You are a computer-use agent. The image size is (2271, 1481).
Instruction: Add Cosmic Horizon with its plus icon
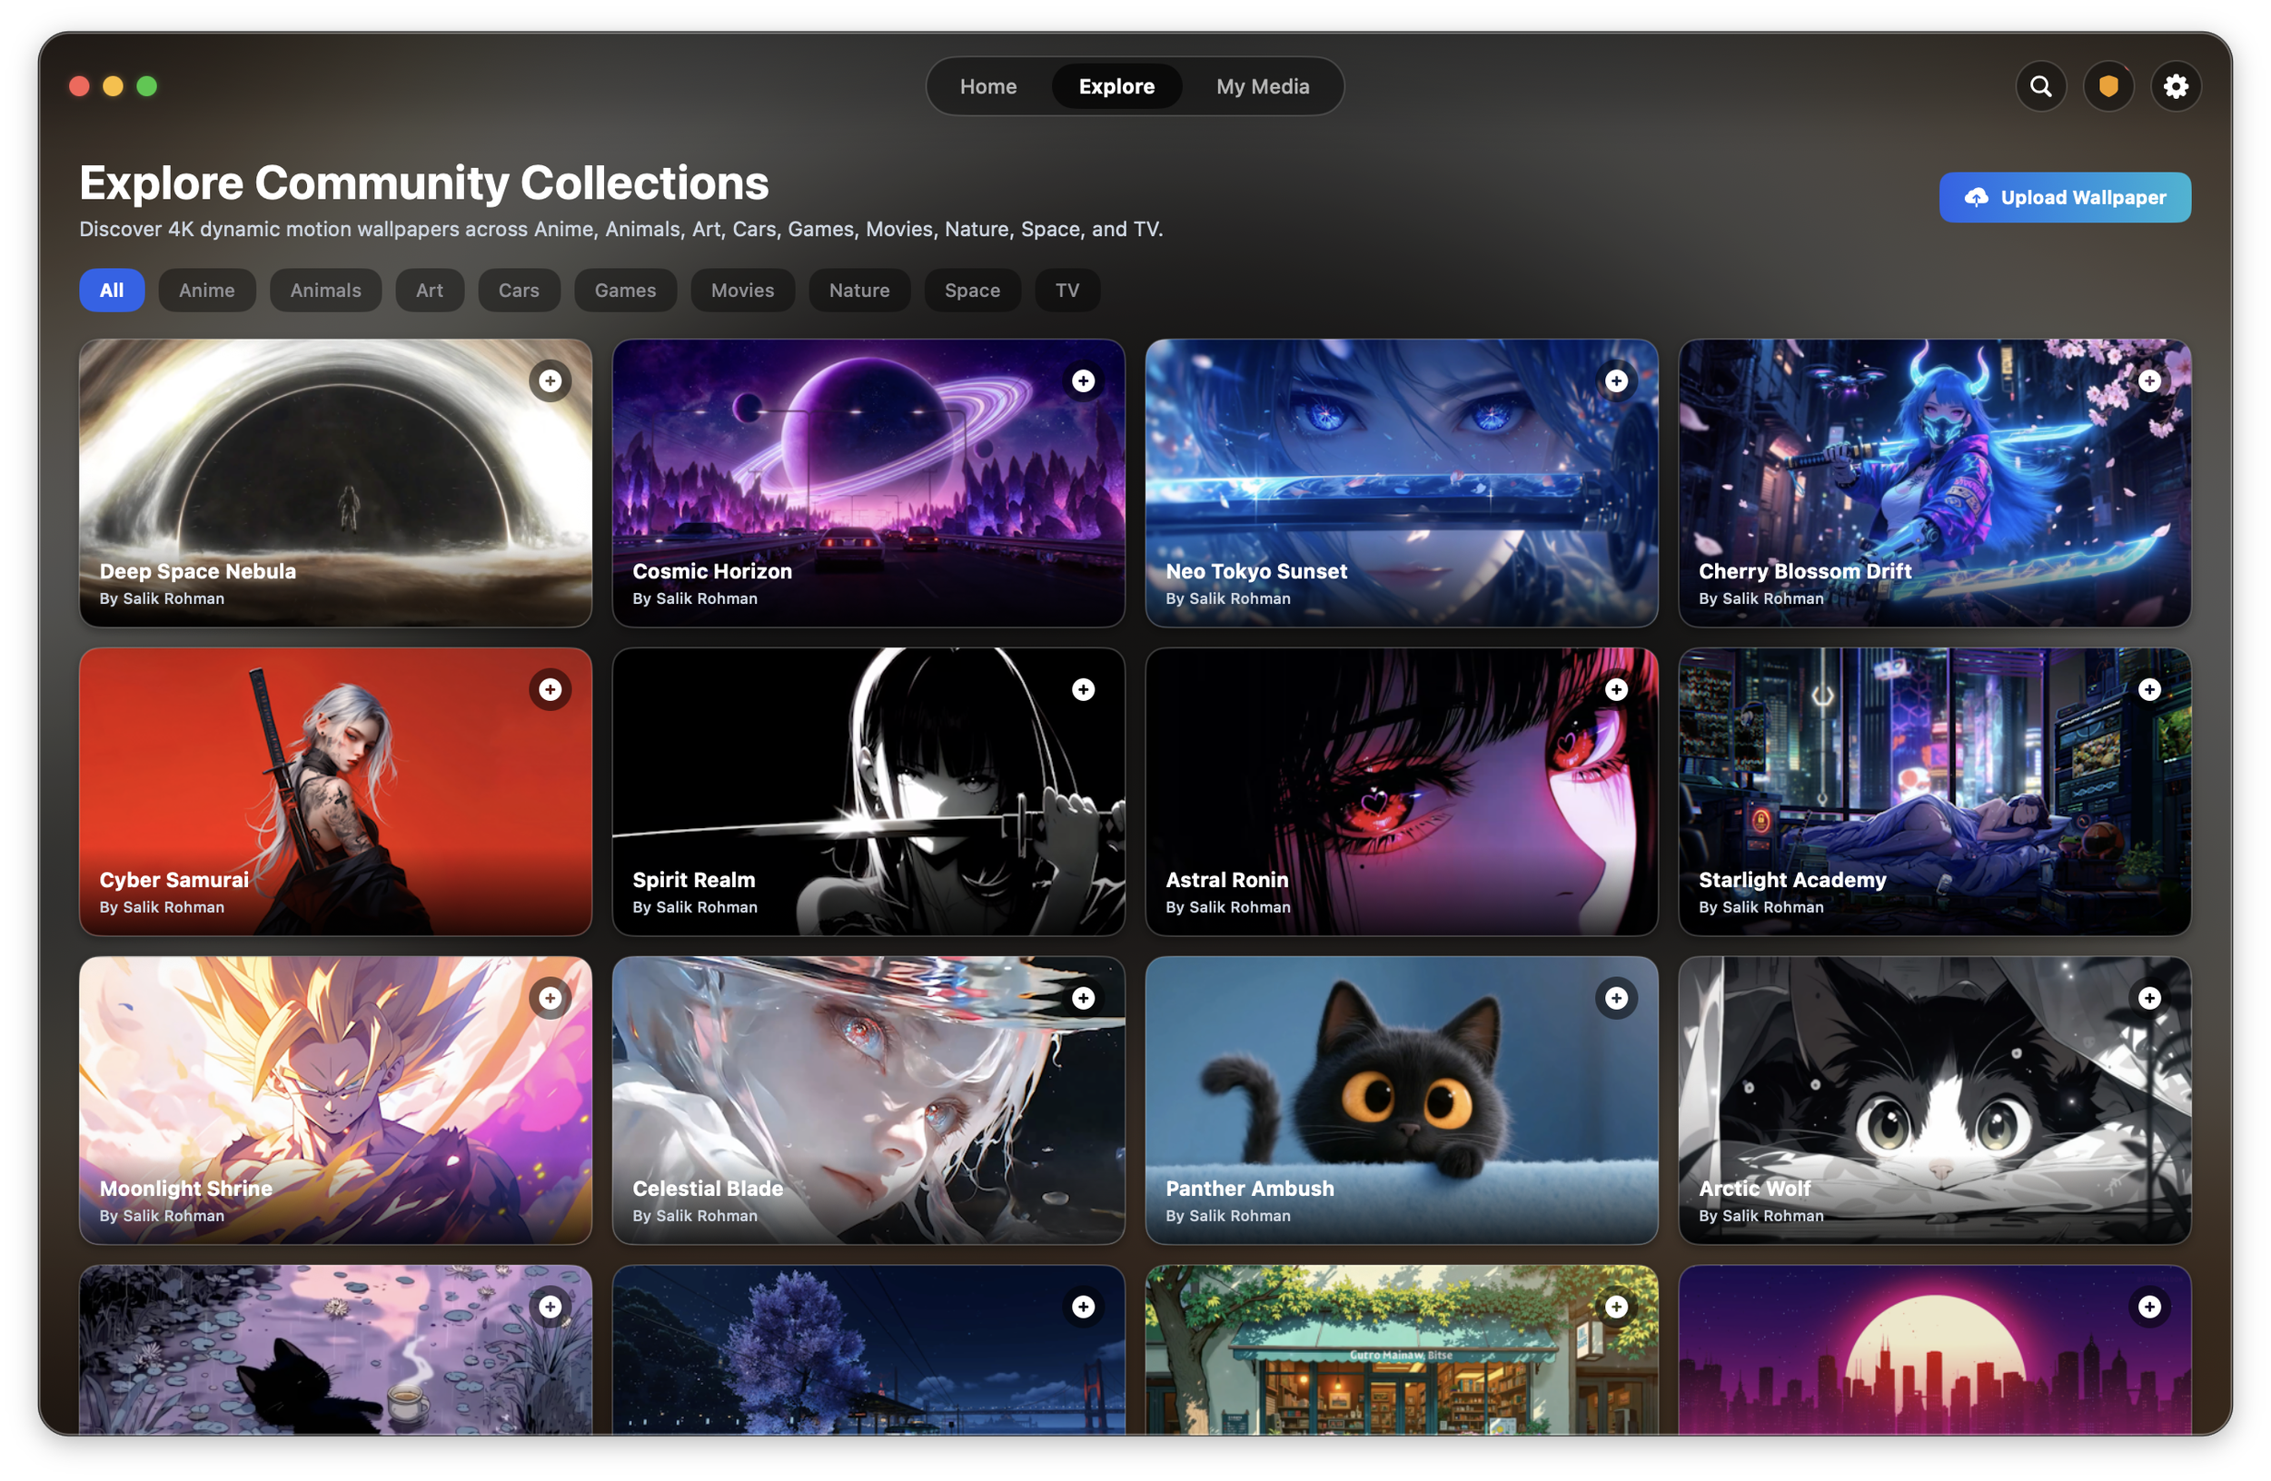[1083, 380]
